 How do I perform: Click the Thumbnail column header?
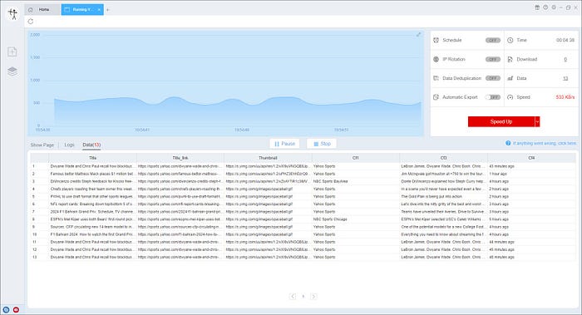[268, 158]
